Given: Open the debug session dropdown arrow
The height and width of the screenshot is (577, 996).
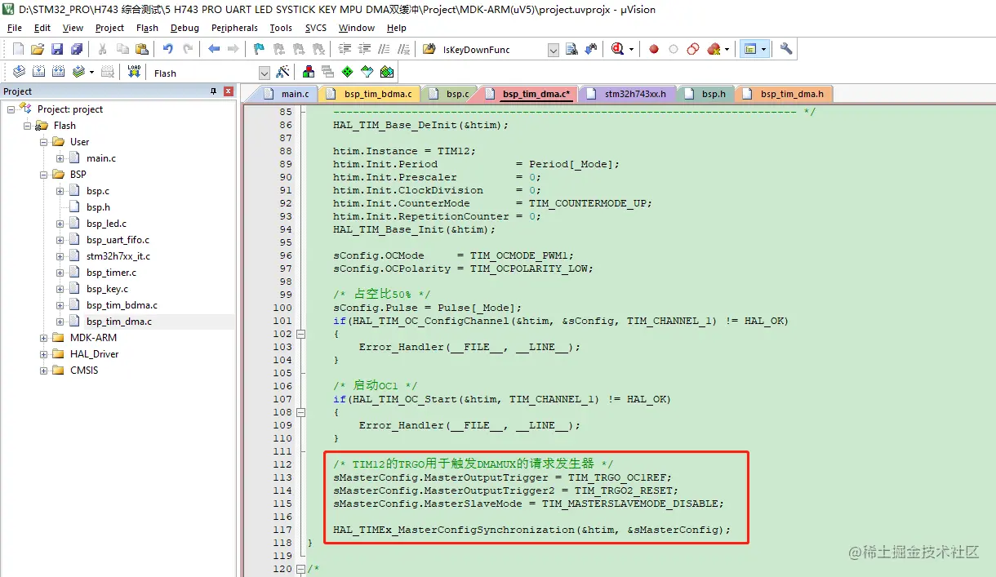Looking at the screenshot, I should 632,49.
